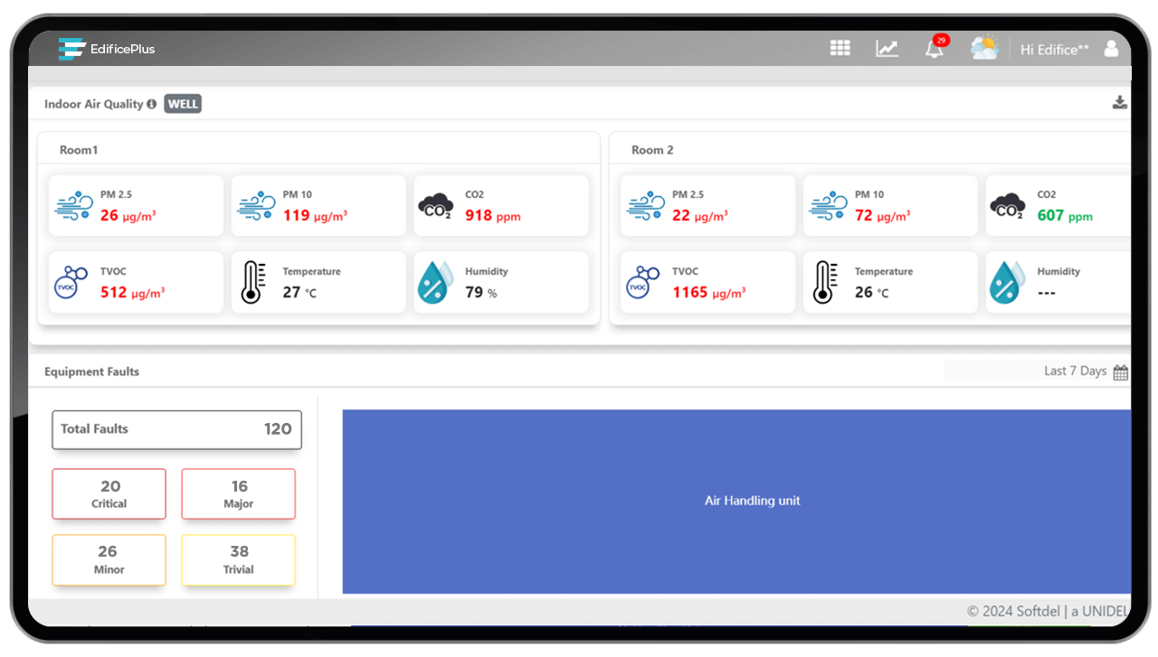
Task: Click the Room 2 thermometer icon
Action: [x=823, y=282]
